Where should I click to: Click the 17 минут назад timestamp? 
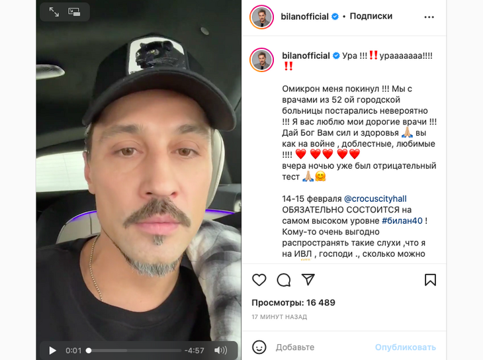pyautogui.click(x=279, y=317)
